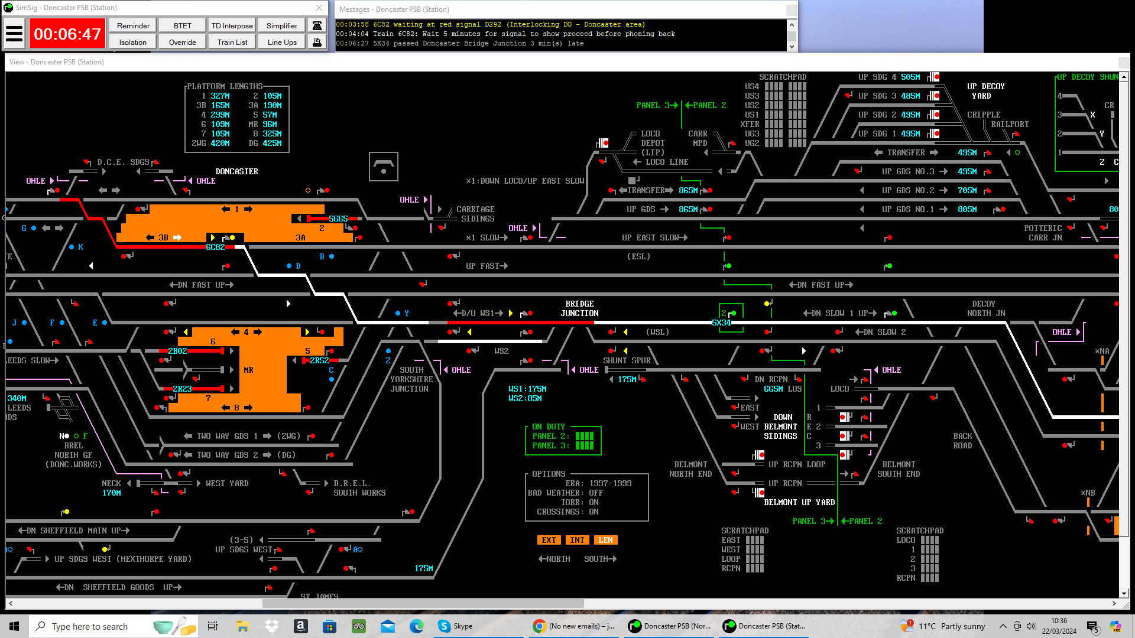The height and width of the screenshot is (638, 1135).
Task: Click PANEL 2 arrow link near Belmont Up Yard
Action: [862, 521]
